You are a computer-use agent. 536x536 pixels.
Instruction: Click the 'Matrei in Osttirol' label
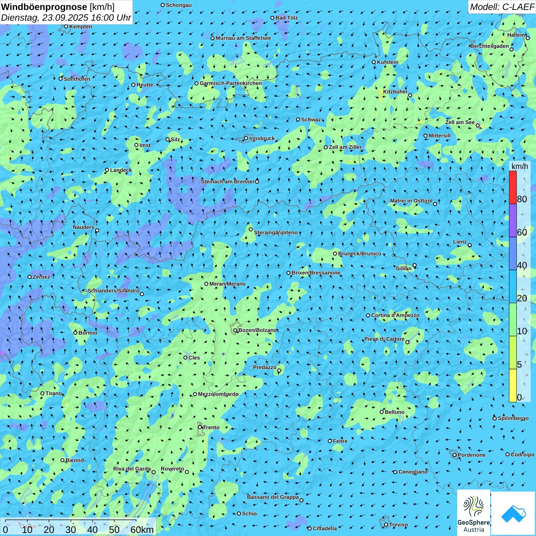[x=411, y=201]
